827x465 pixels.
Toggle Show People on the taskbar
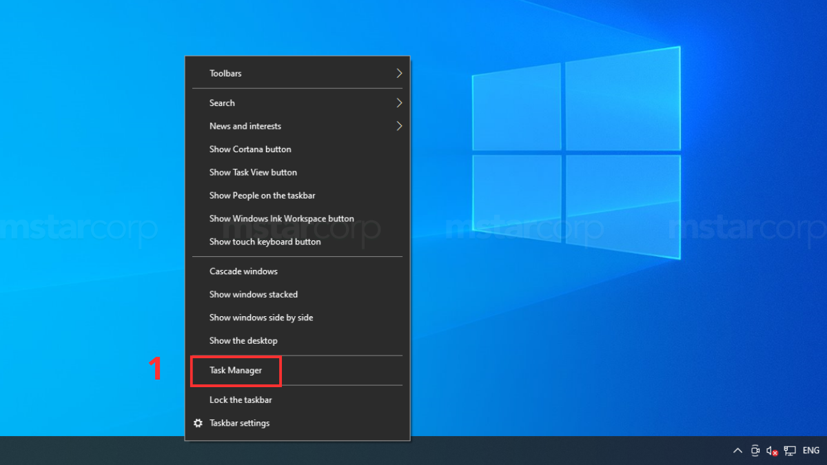click(297, 196)
